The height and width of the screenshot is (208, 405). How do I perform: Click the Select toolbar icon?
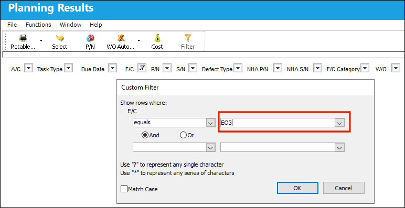pyautogui.click(x=60, y=38)
